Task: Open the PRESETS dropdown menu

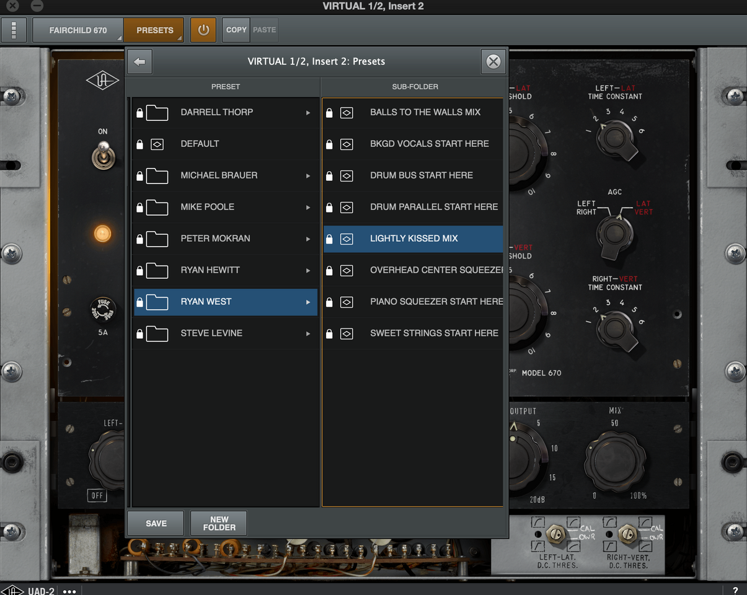Action: (x=154, y=30)
